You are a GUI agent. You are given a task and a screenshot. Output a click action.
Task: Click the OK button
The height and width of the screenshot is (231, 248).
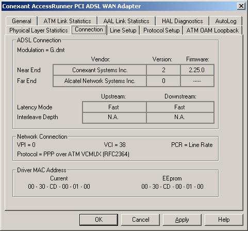click(98, 220)
